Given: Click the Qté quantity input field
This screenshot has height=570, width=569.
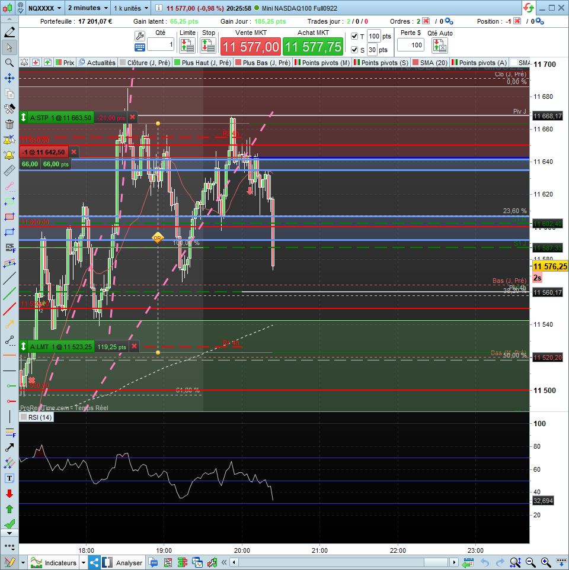Looking at the screenshot, I should point(161,45).
